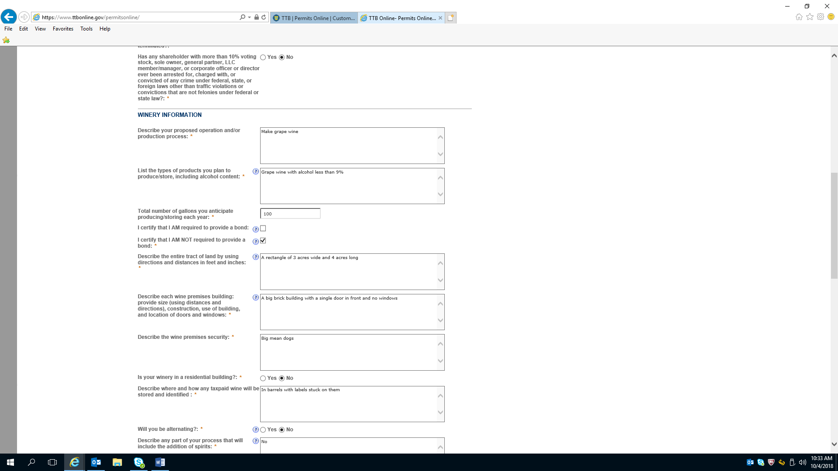
Task: Click the total gallons input field
Action: 290,214
